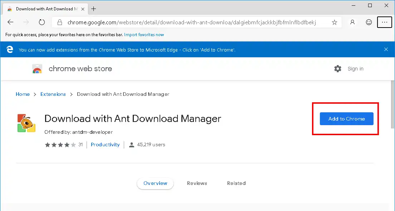Open the user profile icon
This screenshot has width=395, height=211.
tap(352, 22)
